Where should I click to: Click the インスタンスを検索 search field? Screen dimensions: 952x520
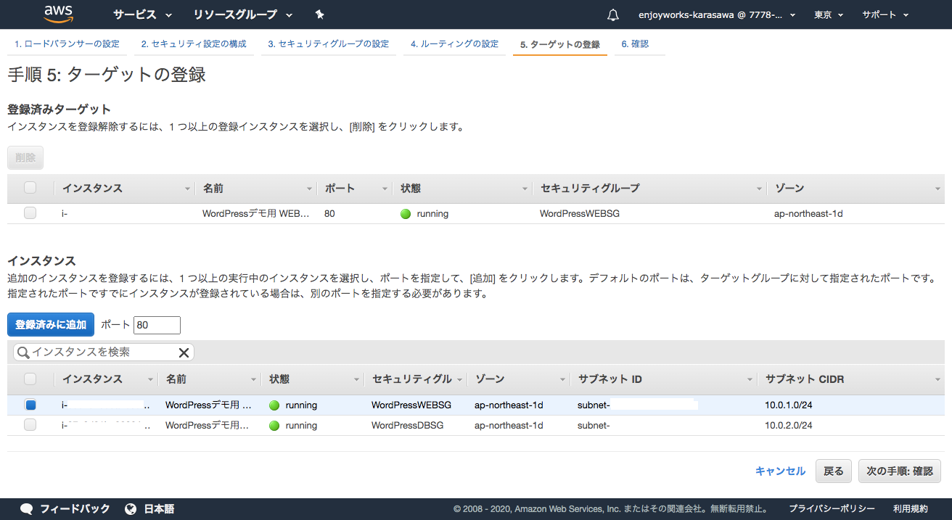coord(104,352)
